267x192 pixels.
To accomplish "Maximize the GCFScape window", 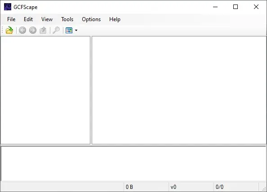I will [236, 7].
